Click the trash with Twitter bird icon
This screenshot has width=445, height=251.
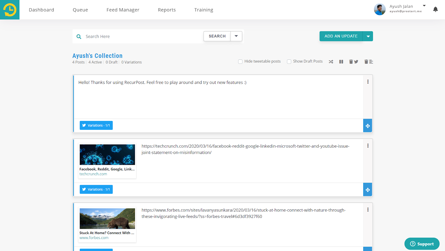coord(353,62)
